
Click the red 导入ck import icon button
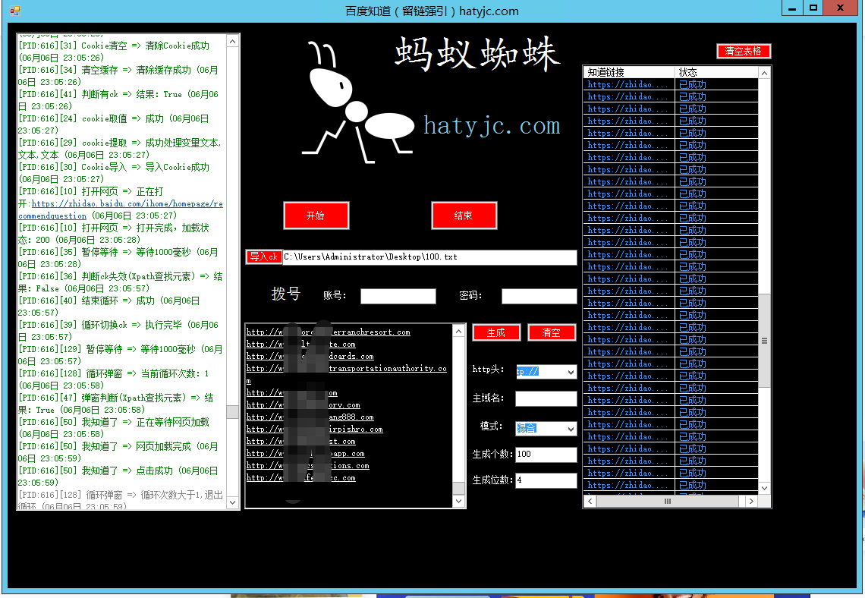click(263, 257)
